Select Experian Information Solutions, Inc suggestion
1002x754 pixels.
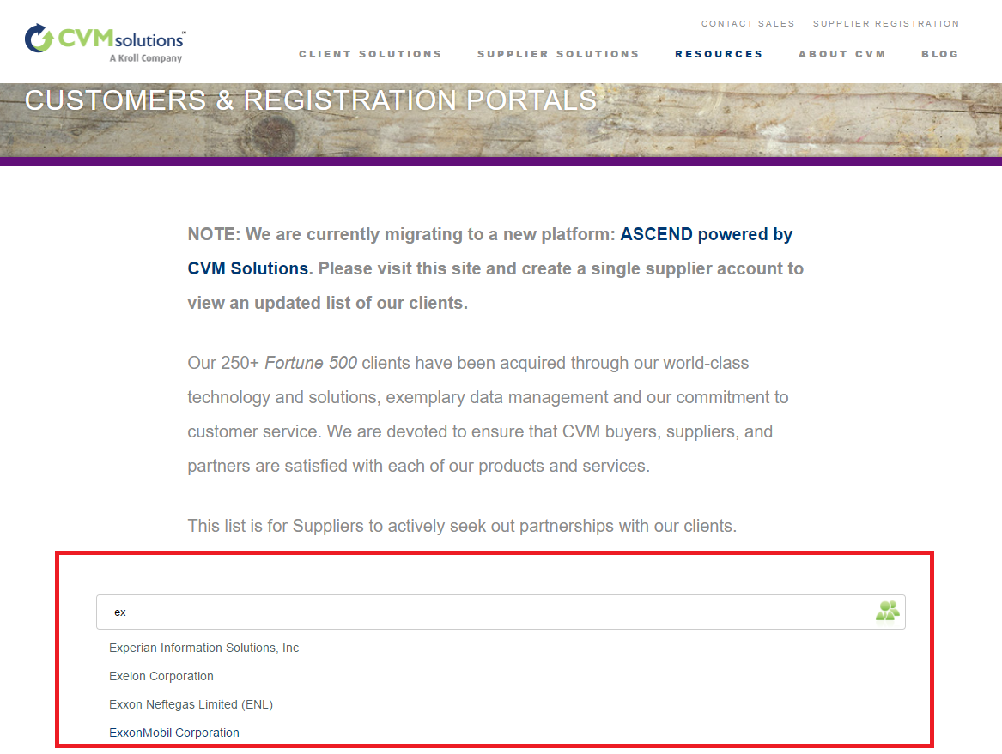[203, 648]
